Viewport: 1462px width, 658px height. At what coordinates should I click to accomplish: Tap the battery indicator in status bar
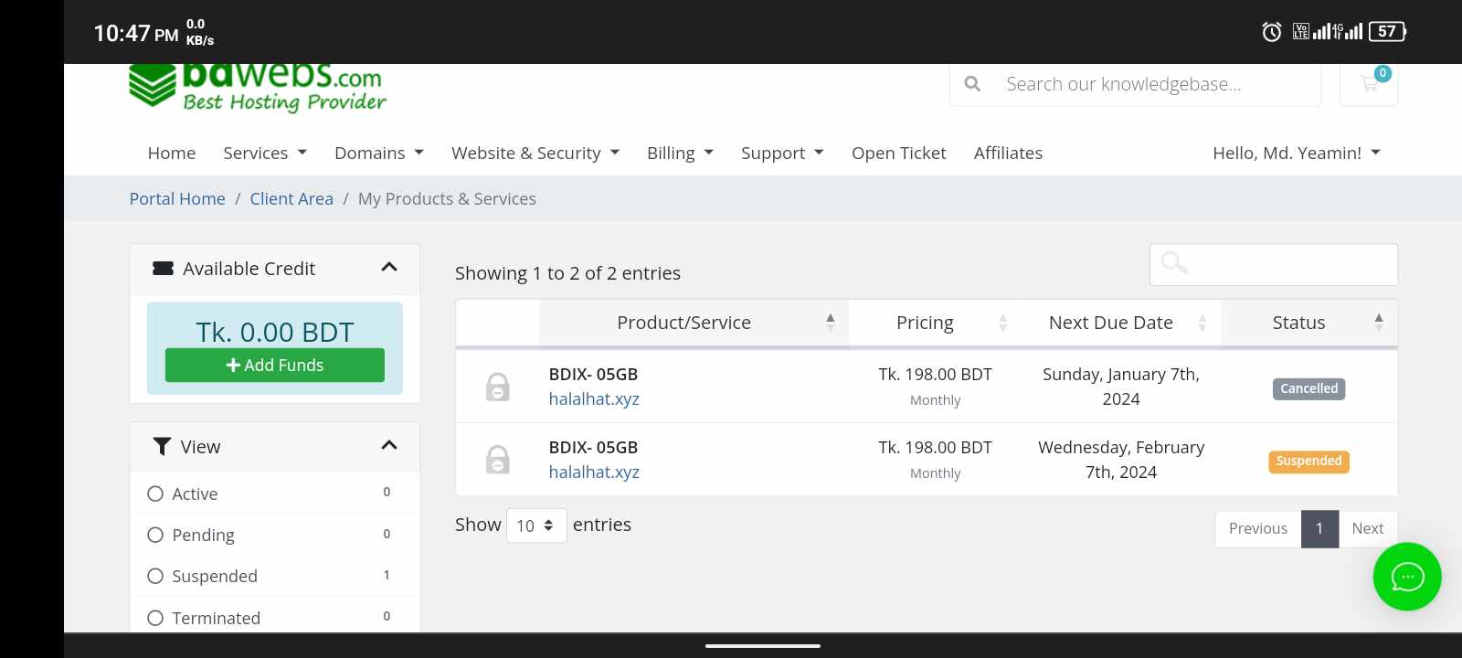pyautogui.click(x=1387, y=32)
